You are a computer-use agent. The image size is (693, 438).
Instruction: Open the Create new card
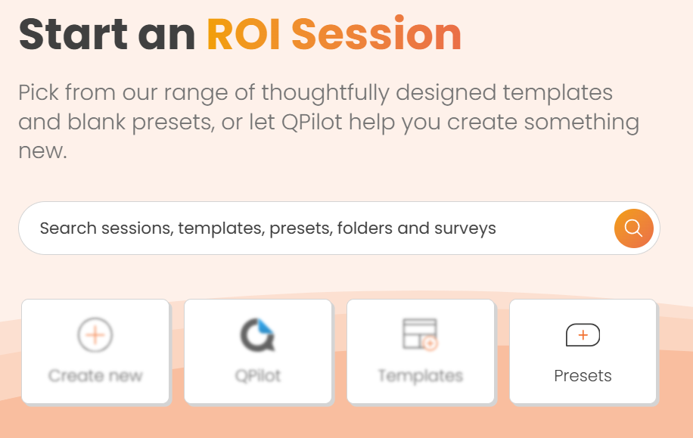[x=95, y=351]
